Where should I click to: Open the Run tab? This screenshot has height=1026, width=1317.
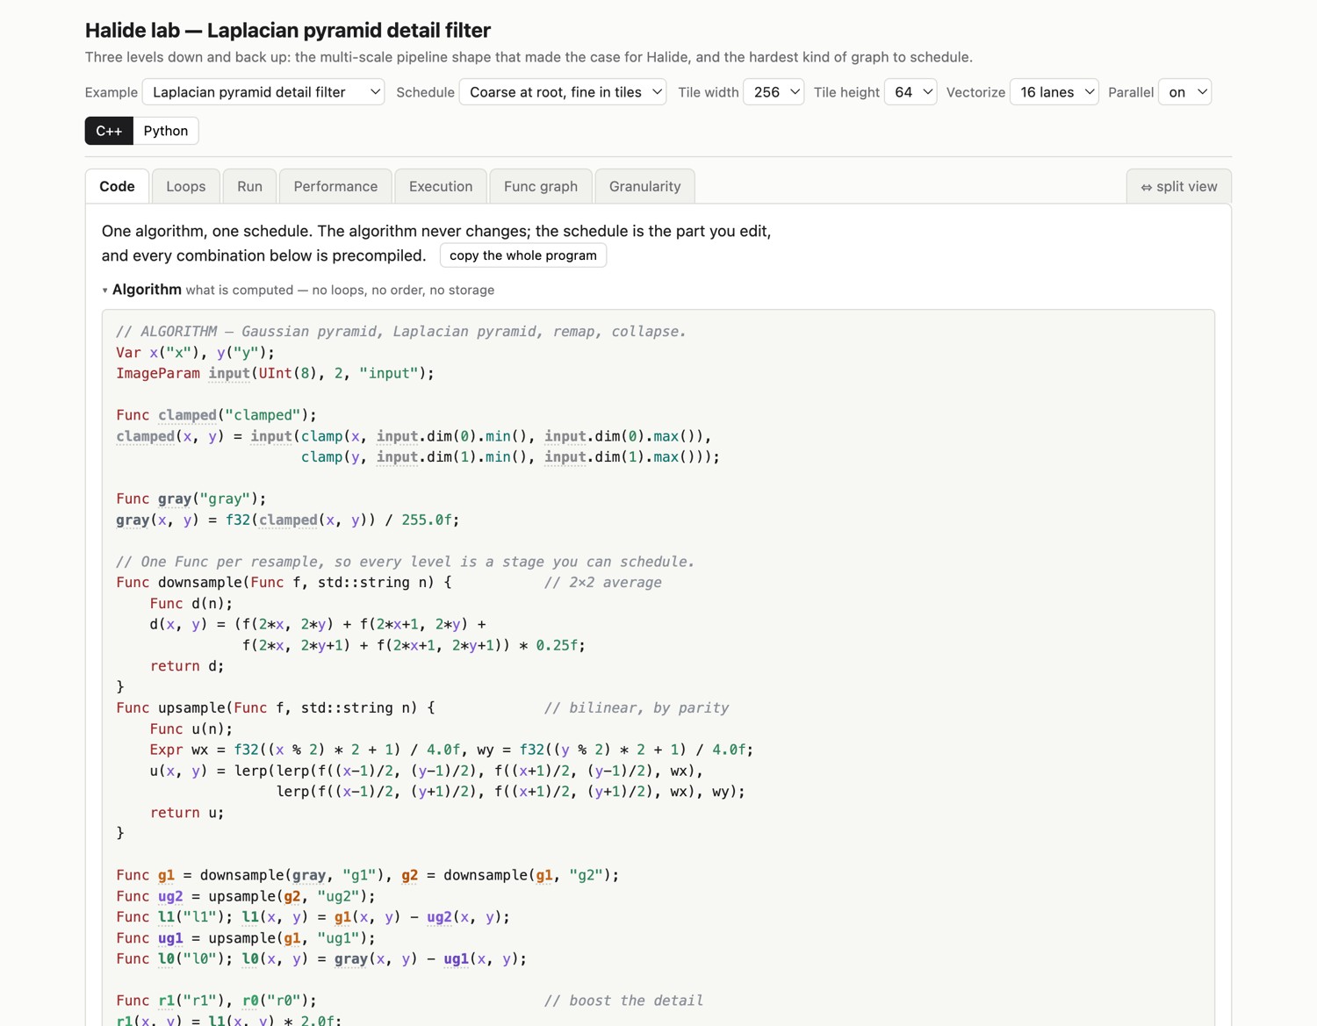249,186
